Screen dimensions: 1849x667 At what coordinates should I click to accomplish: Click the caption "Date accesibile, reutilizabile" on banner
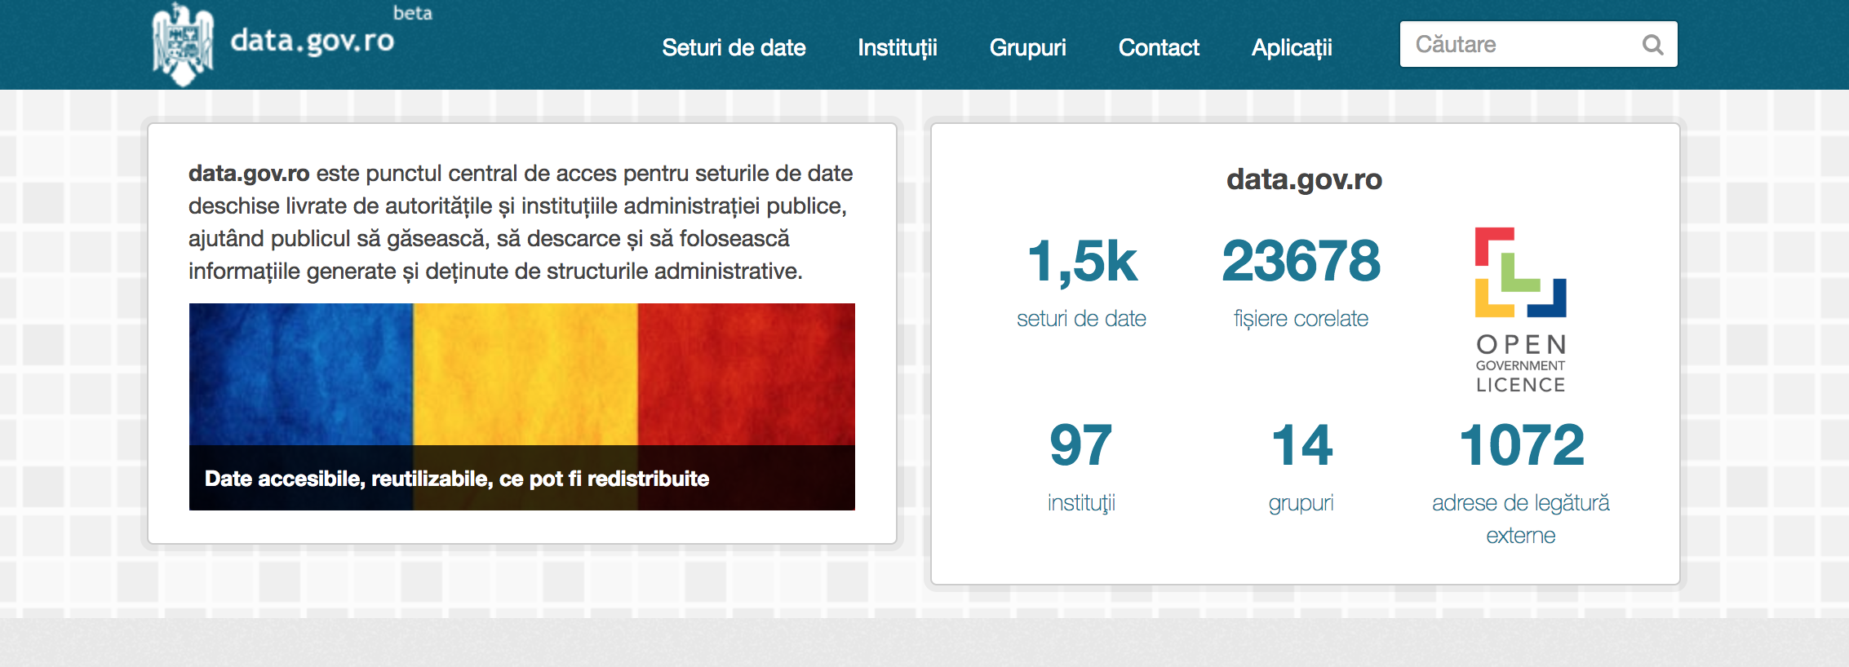[x=456, y=479]
